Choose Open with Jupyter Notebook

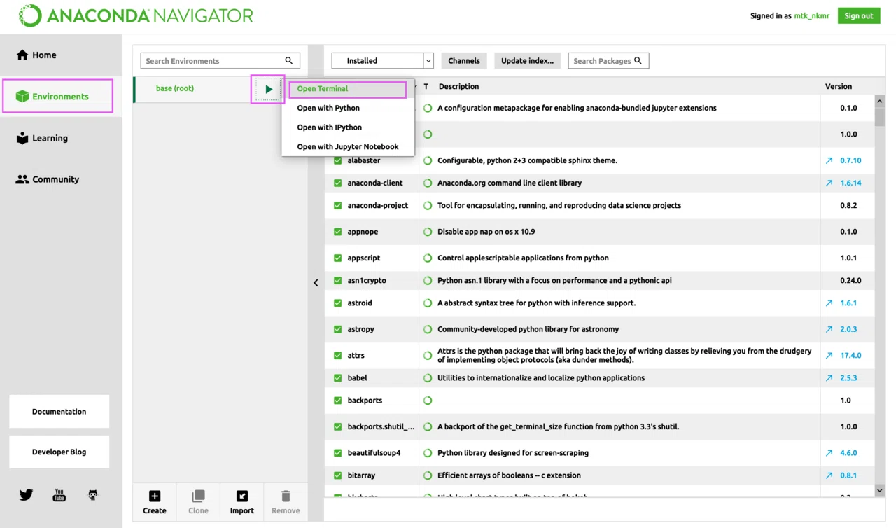point(348,147)
